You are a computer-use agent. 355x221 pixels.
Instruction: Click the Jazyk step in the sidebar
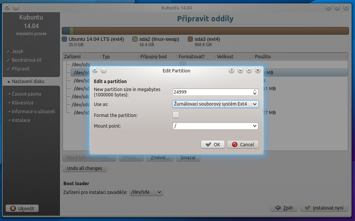pos(18,51)
